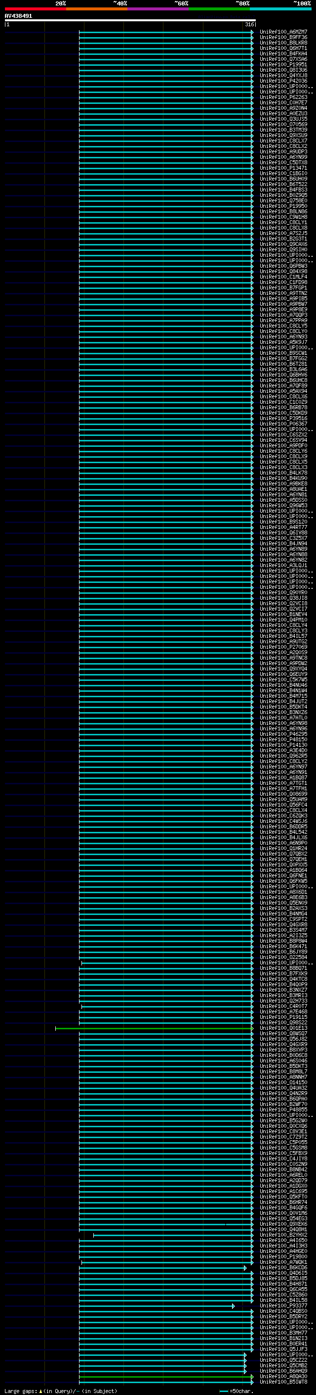Click hit label UniRef100_Q38JI8
This screenshot has height=1395, width=316.
point(283,598)
